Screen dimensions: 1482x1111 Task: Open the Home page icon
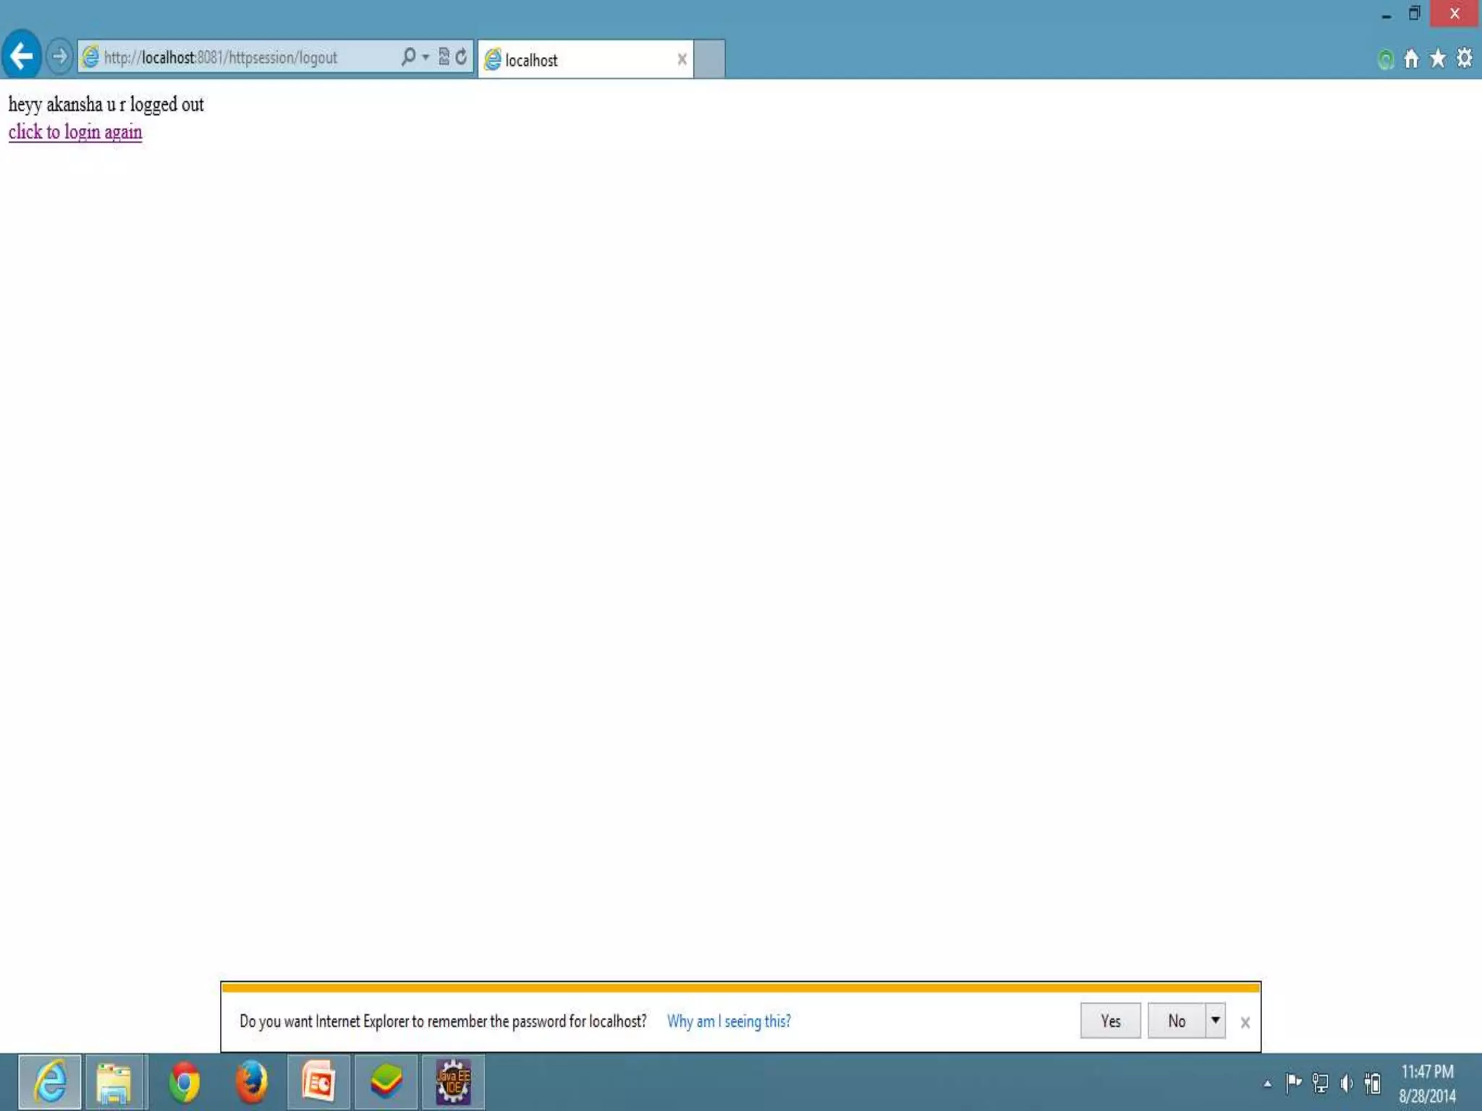tap(1411, 59)
